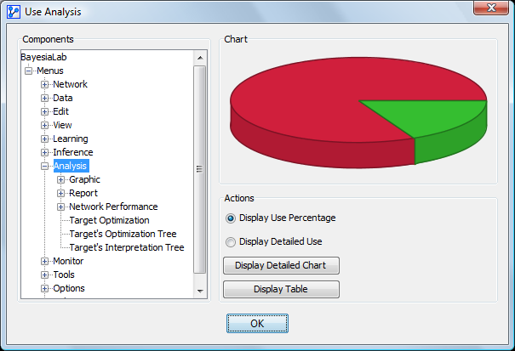Select the Inference tree item
This screenshot has width=515, height=351.
pos(72,153)
